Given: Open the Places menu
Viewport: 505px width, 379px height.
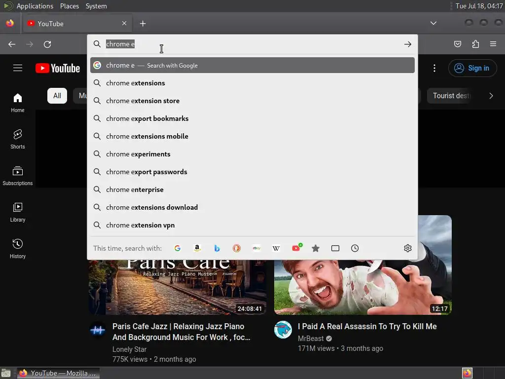Looking at the screenshot, I should [x=69, y=6].
